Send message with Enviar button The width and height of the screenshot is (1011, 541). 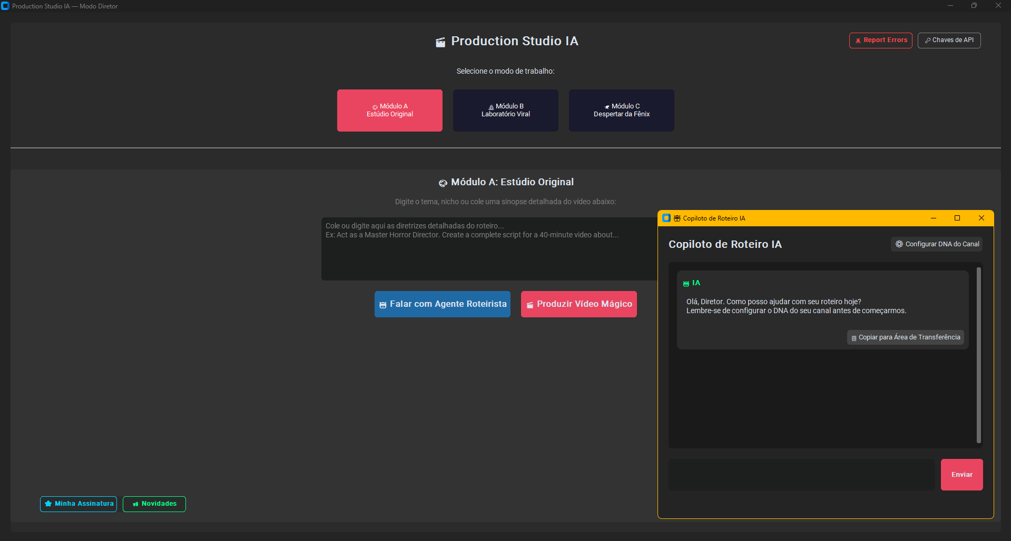coord(962,475)
